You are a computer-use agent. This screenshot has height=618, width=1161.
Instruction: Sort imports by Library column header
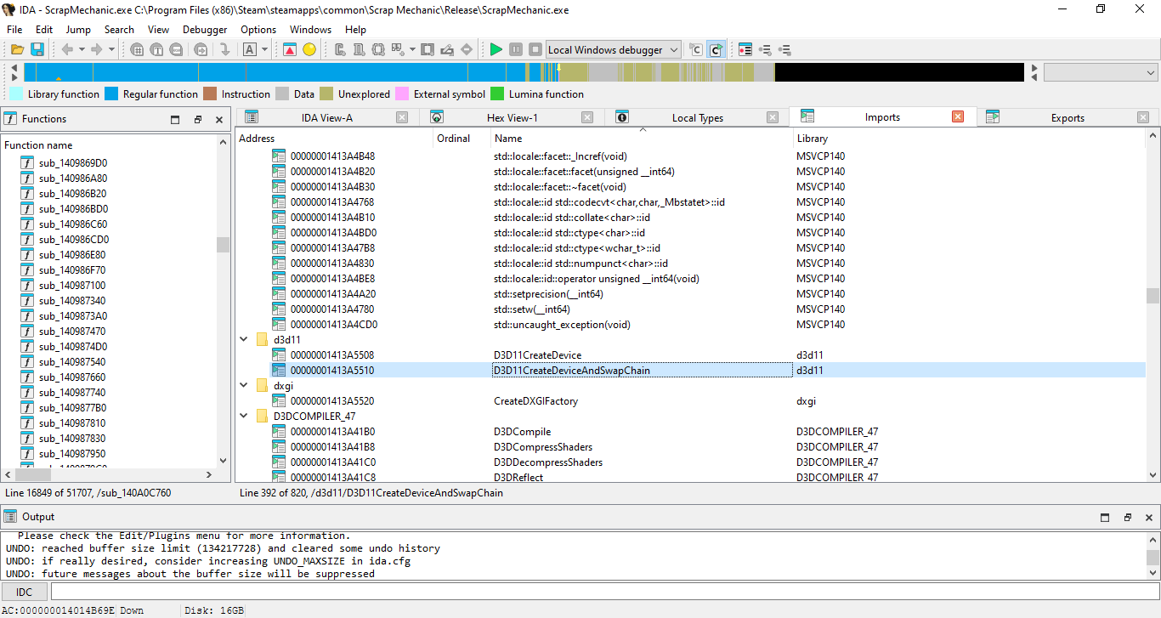[x=969, y=139]
